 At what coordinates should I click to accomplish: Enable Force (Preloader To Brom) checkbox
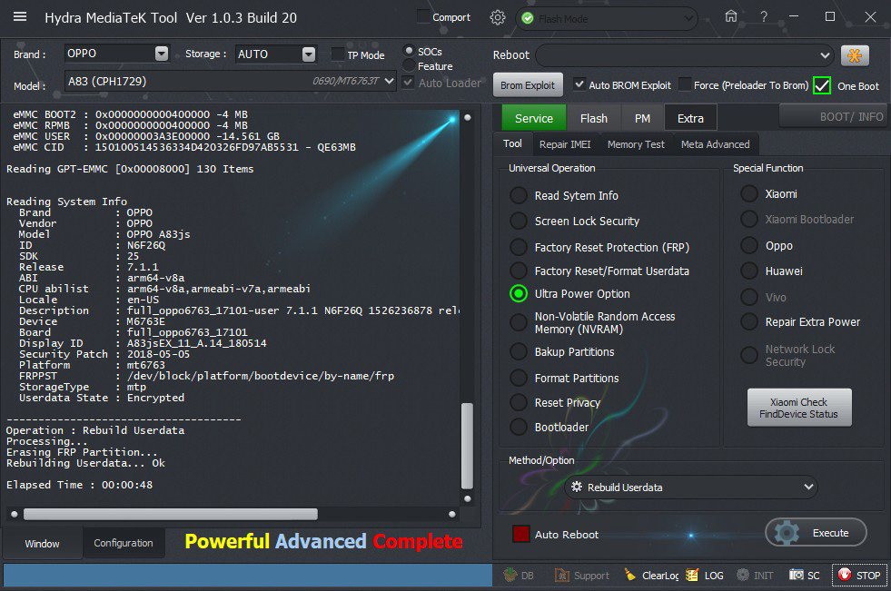click(685, 84)
